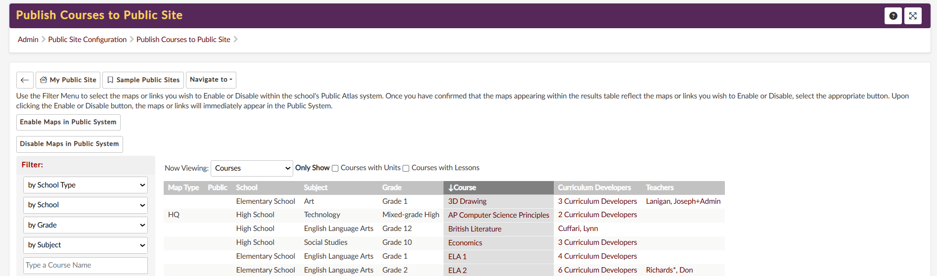Image resolution: width=937 pixels, height=276 pixels.
Task: Click the fullscreen expand icon
Action: click(913, 16)
